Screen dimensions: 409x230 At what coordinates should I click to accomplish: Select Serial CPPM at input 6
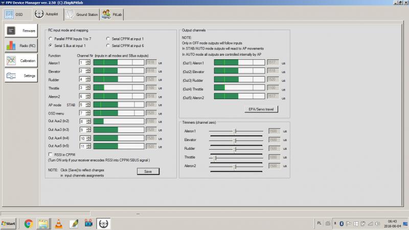108,45
